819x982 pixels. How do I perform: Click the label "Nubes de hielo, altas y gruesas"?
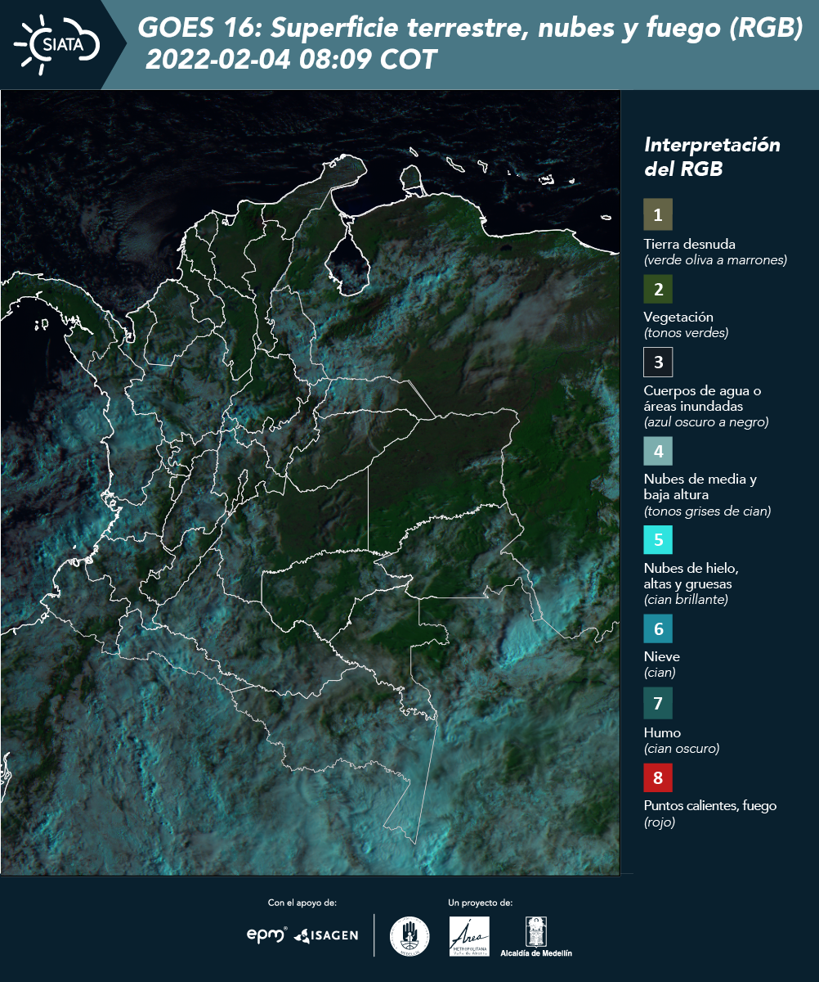691,576
